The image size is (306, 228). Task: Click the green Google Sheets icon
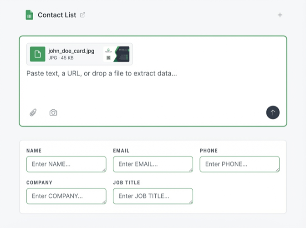(x=29, y=15)
